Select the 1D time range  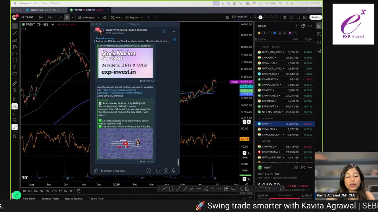24,191
